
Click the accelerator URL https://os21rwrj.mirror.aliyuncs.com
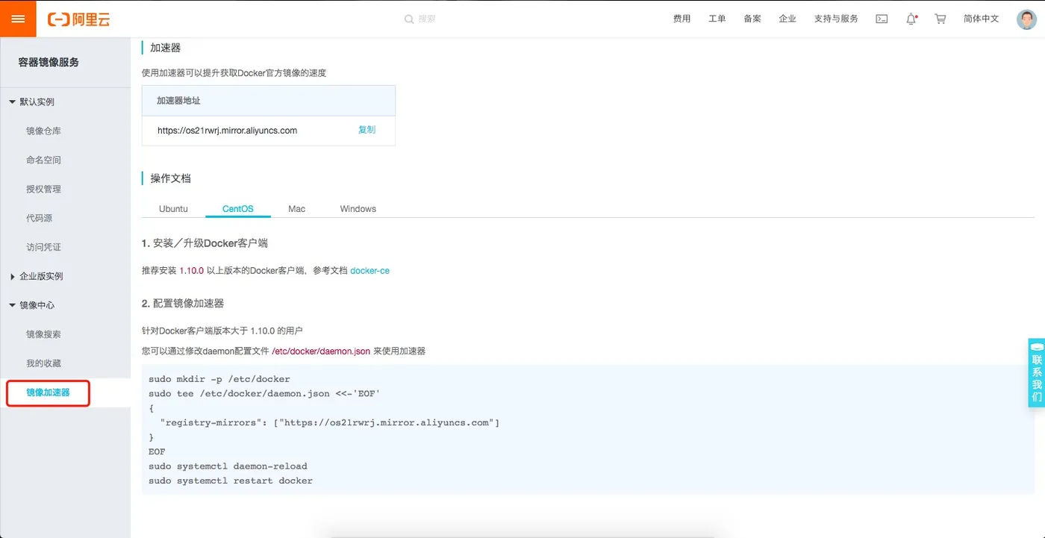click(227, 131)
